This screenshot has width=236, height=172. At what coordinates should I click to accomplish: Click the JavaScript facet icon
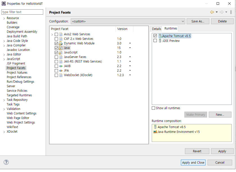[61, 53]
